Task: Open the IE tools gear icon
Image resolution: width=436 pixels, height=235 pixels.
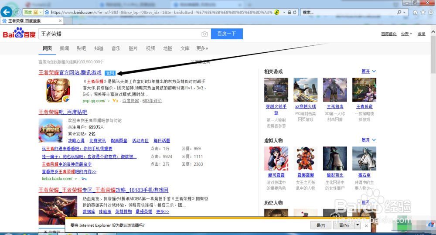Action: 431,12
